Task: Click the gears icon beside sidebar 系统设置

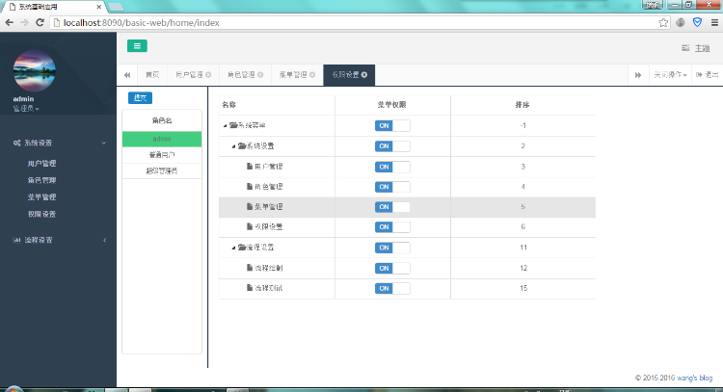Action: pyautogui.click(x=16, y=143)
